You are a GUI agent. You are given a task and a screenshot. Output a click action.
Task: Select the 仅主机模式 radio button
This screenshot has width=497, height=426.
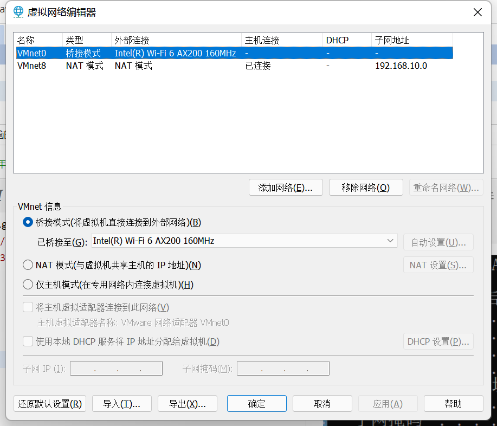coord(28,285)
